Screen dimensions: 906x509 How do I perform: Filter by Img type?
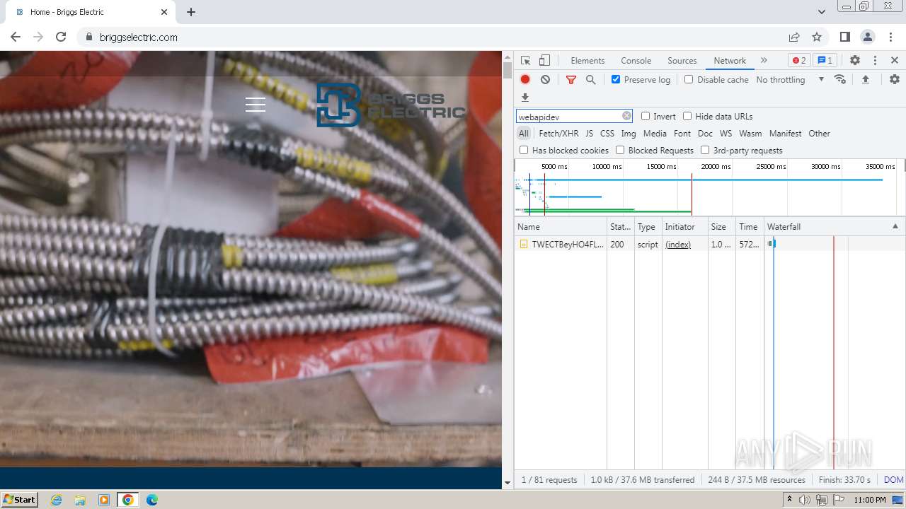tap(629, 134)
